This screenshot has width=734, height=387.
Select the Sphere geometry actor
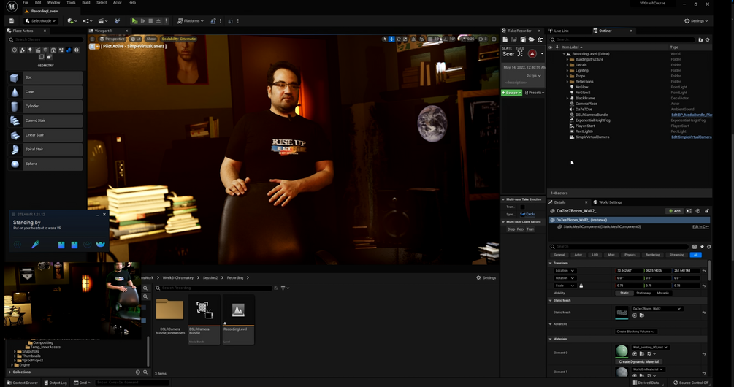45,164
